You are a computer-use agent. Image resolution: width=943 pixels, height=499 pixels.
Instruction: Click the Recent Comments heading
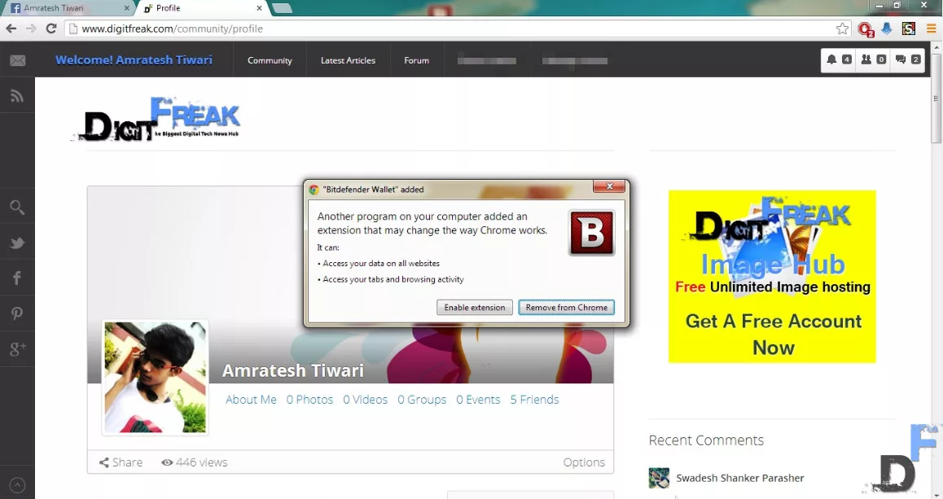click(706, 440)
